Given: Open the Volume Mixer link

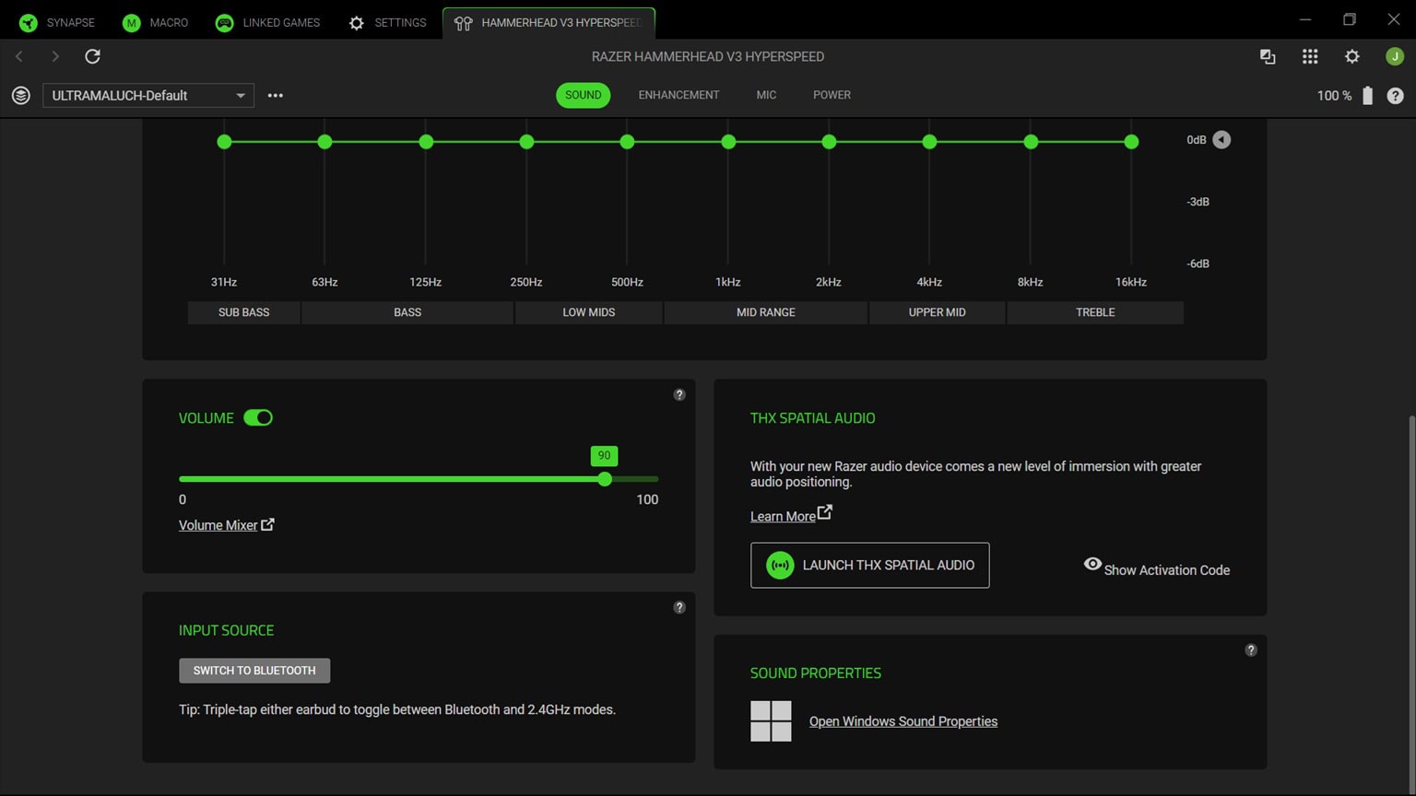Looking at the screenshot, I should [x=226, y=525].
